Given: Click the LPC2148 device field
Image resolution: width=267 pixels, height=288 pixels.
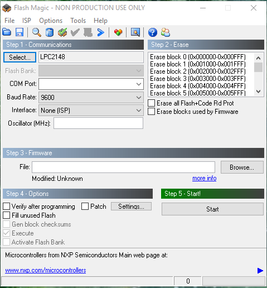Looking at the screenshot, I should click(91, 57).
